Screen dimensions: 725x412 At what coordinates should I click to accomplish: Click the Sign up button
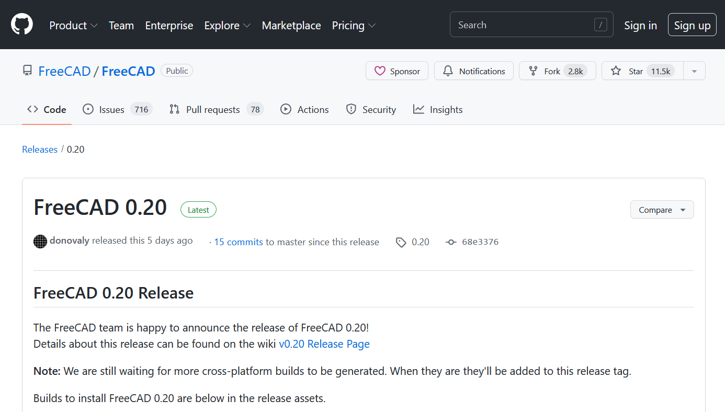coord(692,25)
